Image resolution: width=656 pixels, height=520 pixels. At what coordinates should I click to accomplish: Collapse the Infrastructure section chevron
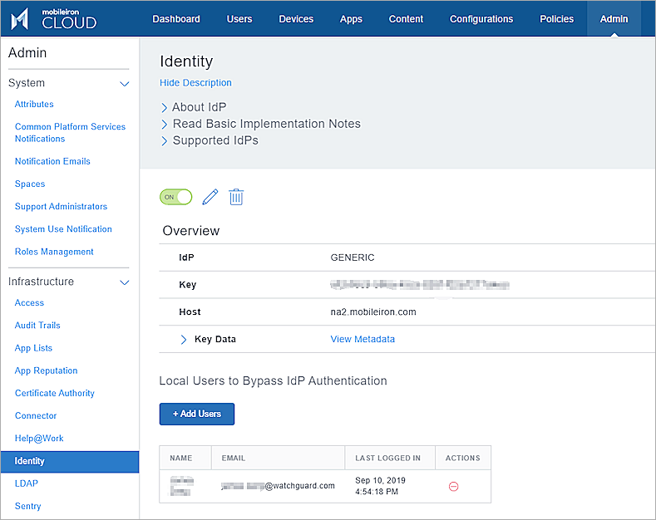(x=125, y=282)
